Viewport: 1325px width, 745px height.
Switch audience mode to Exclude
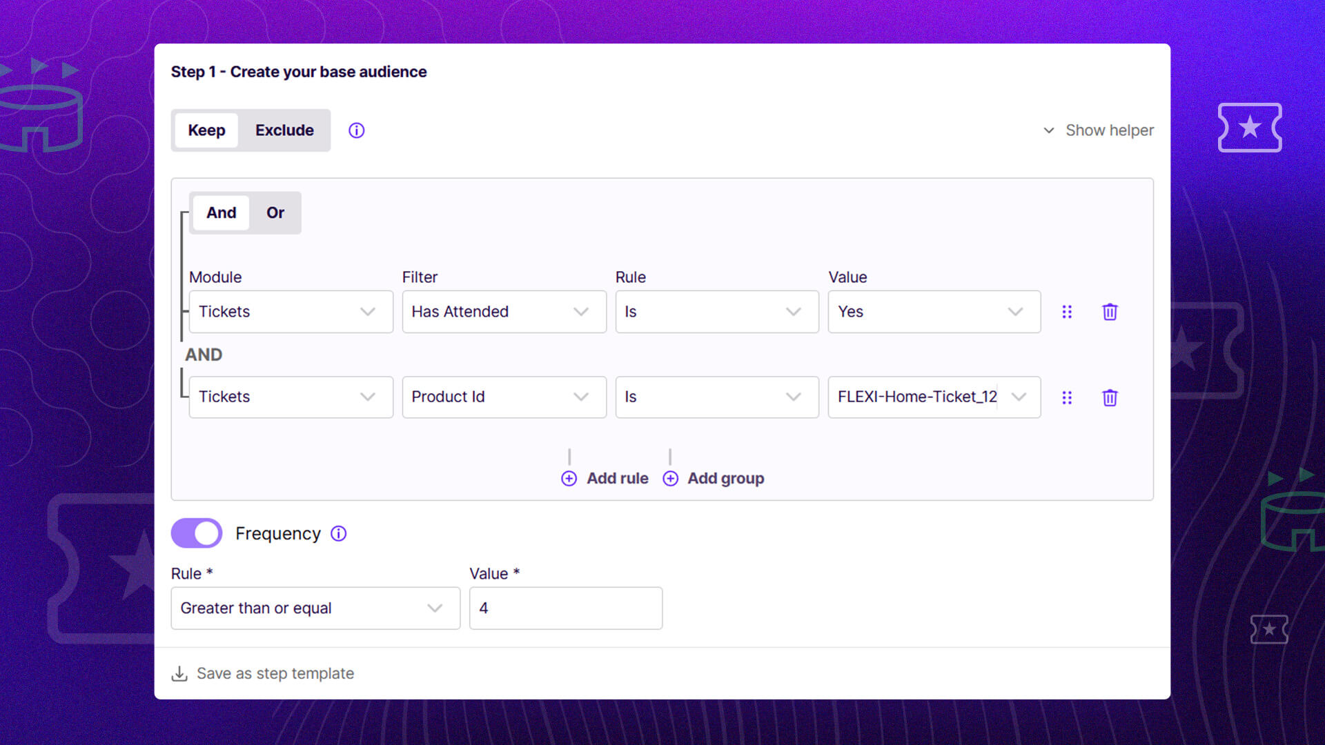(x=284, y=130)
